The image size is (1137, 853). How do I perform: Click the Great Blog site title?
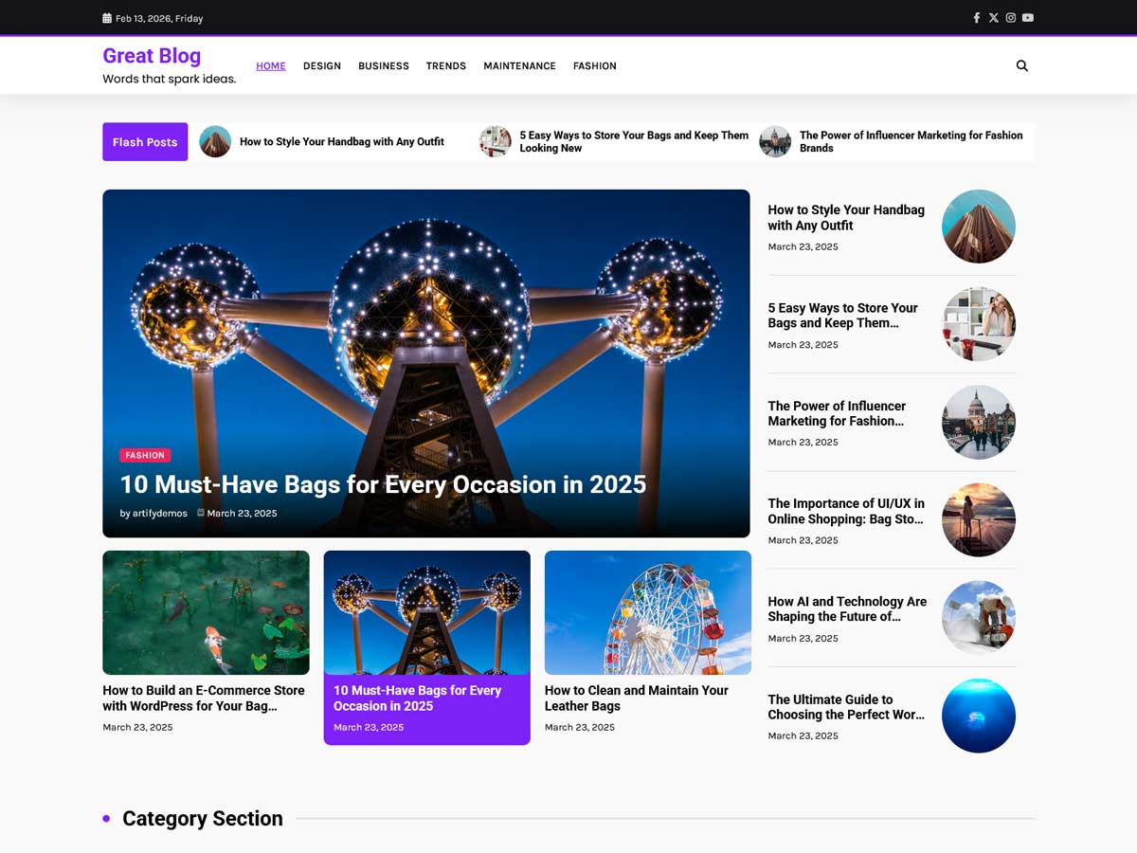[x=152, y=56]
